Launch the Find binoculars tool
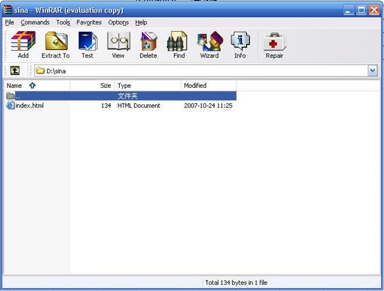Screen dimensions: 384x291 (x=179, y=45)
